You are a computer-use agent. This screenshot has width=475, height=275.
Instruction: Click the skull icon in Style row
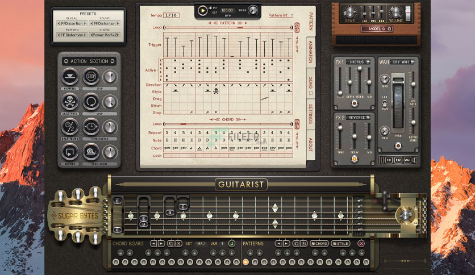pyautogui.click(x=216, y=91)
